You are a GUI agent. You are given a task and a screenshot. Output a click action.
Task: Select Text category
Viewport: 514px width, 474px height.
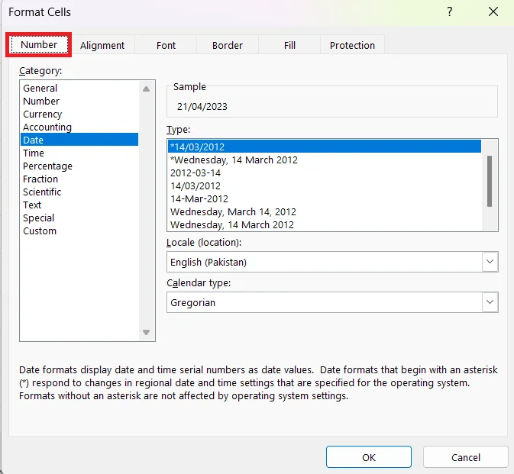pyautogui.click(x=79, y=205)
